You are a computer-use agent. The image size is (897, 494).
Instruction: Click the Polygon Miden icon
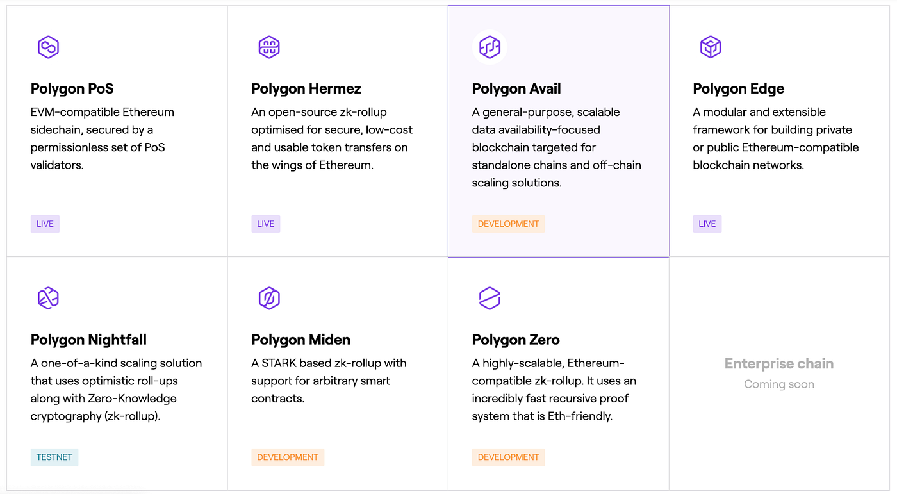(269, 298)
